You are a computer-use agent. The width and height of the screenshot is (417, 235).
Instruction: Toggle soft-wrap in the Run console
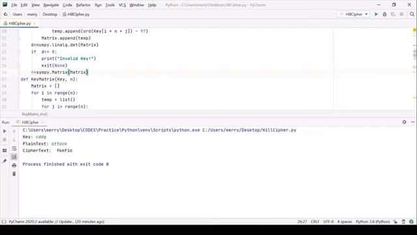click(x=14, y=148)
